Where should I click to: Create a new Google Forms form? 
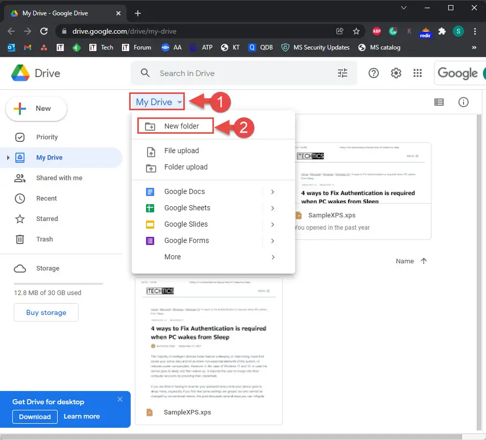click(197, 241)
